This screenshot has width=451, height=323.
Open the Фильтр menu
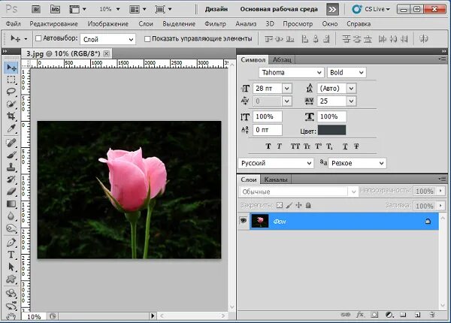pos(216,24)
